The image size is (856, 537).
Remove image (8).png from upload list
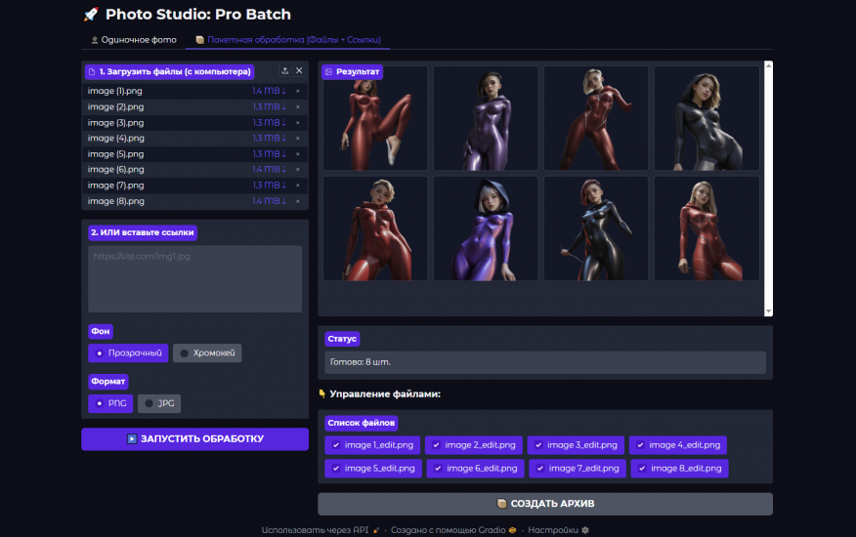tap(297, 201)
